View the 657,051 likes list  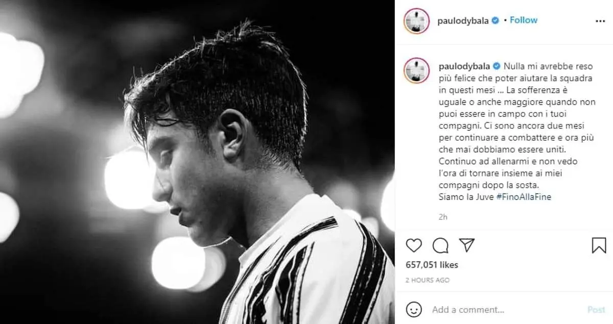click(x=432, y=265)
